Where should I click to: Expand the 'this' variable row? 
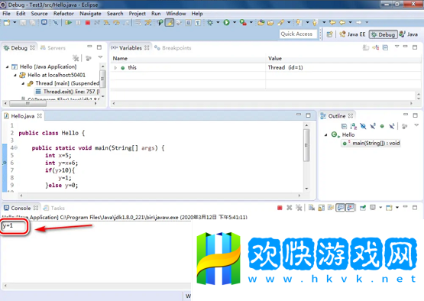click(x=115, y=67)
